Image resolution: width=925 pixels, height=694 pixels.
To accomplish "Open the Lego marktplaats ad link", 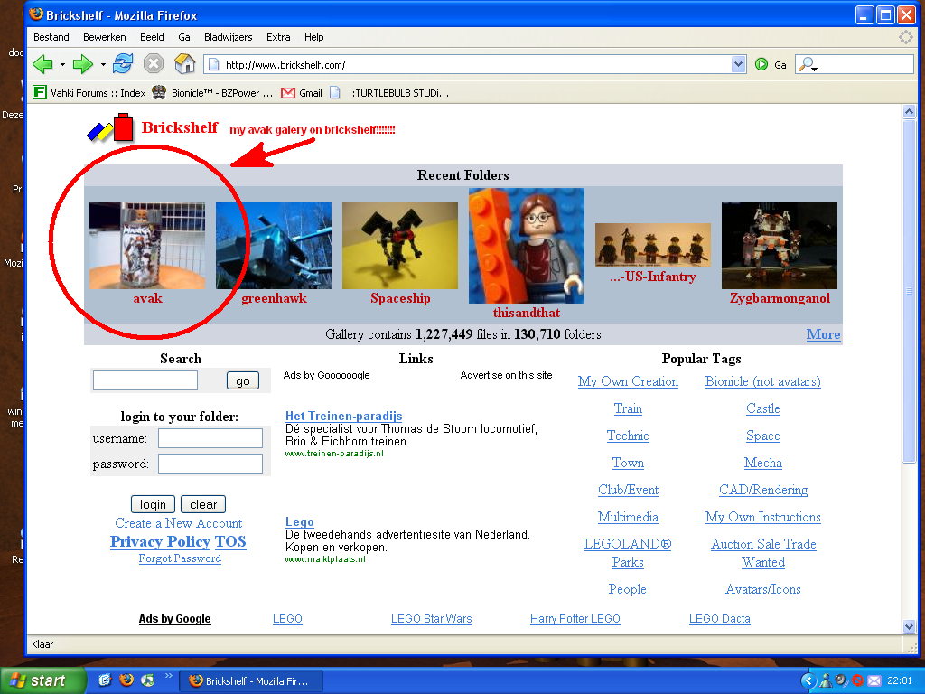I will click(x=300, y=521).
